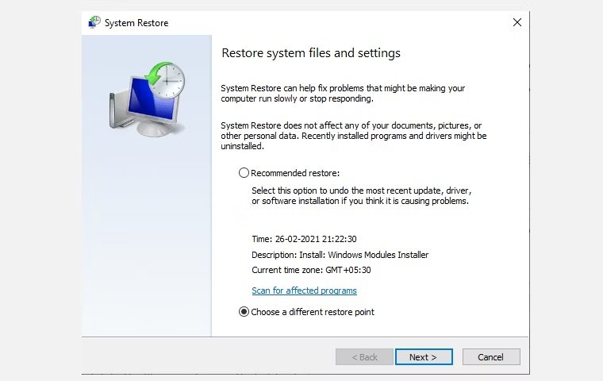
Task: Click the text explaining the undo recent update option
Action: coord(360,196)
